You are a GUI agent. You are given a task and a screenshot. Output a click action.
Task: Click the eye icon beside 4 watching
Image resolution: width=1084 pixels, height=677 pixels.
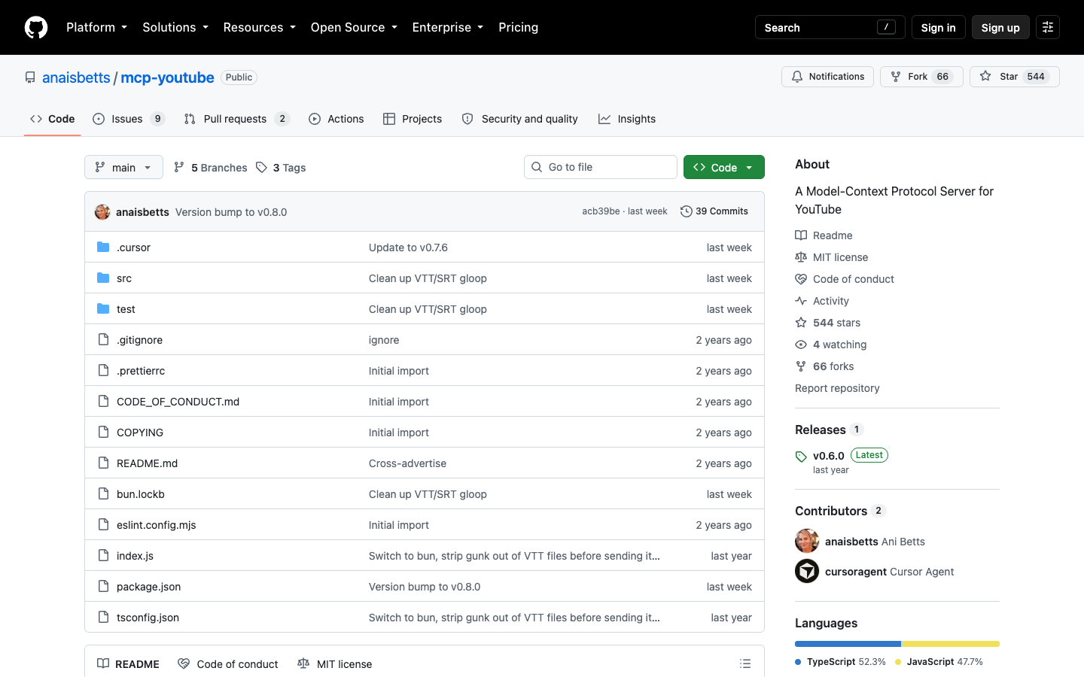pyautogui.click(x=801, y=345)
